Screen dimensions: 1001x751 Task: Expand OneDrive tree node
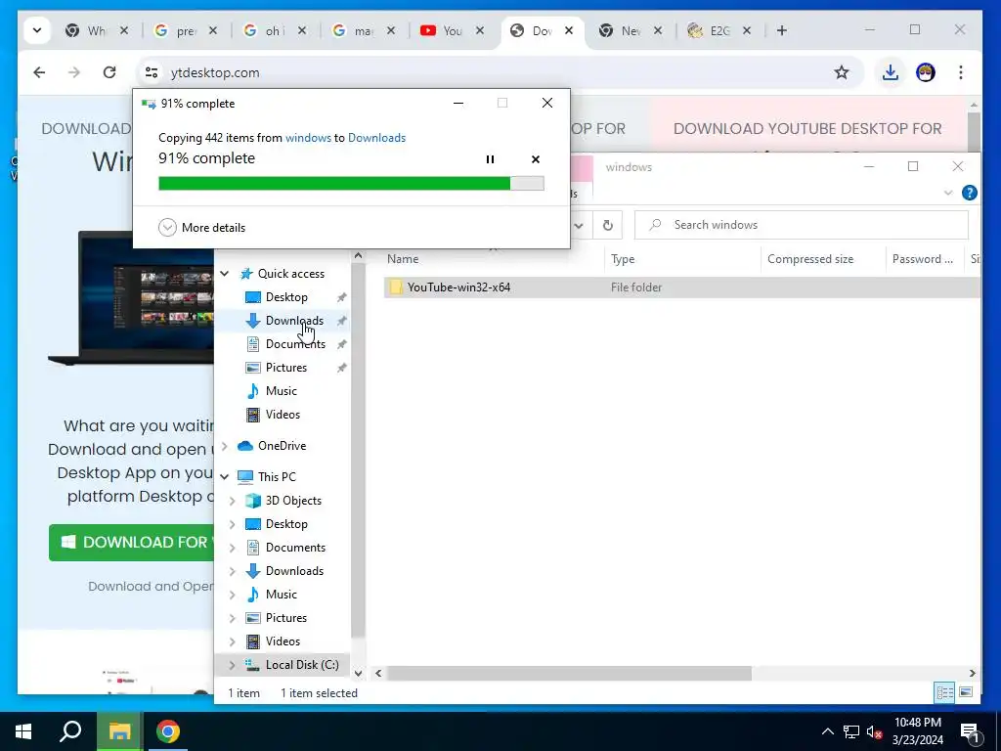pos(225,446)
